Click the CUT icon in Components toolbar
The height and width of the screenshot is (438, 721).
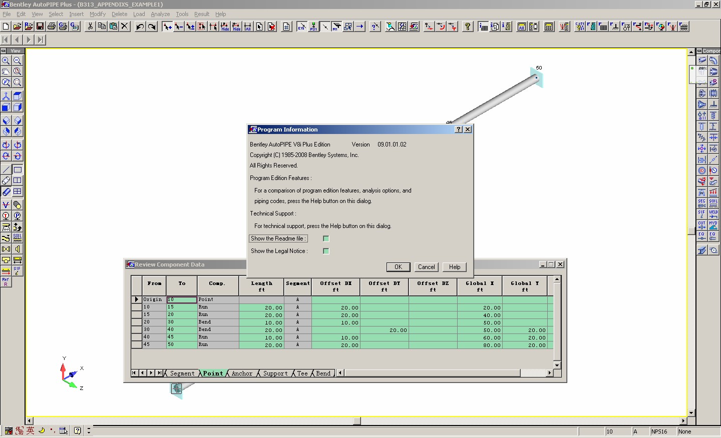702,225
